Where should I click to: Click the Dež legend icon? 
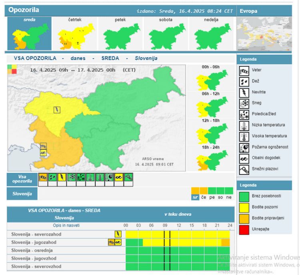[x=244, y=82]
